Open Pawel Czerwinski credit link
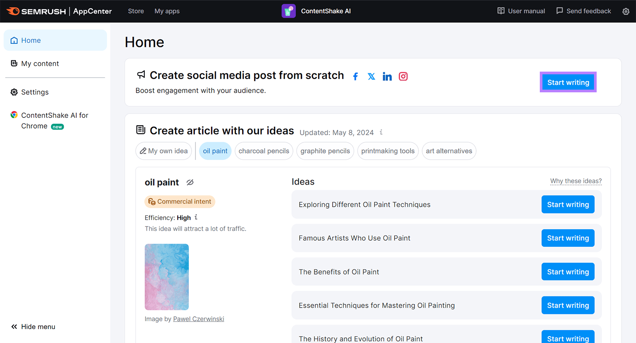Image resolution: width=636 pixels, height=343 pixels. pos(199,319)
